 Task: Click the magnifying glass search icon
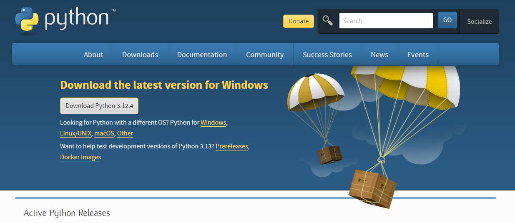coord(328,21)
